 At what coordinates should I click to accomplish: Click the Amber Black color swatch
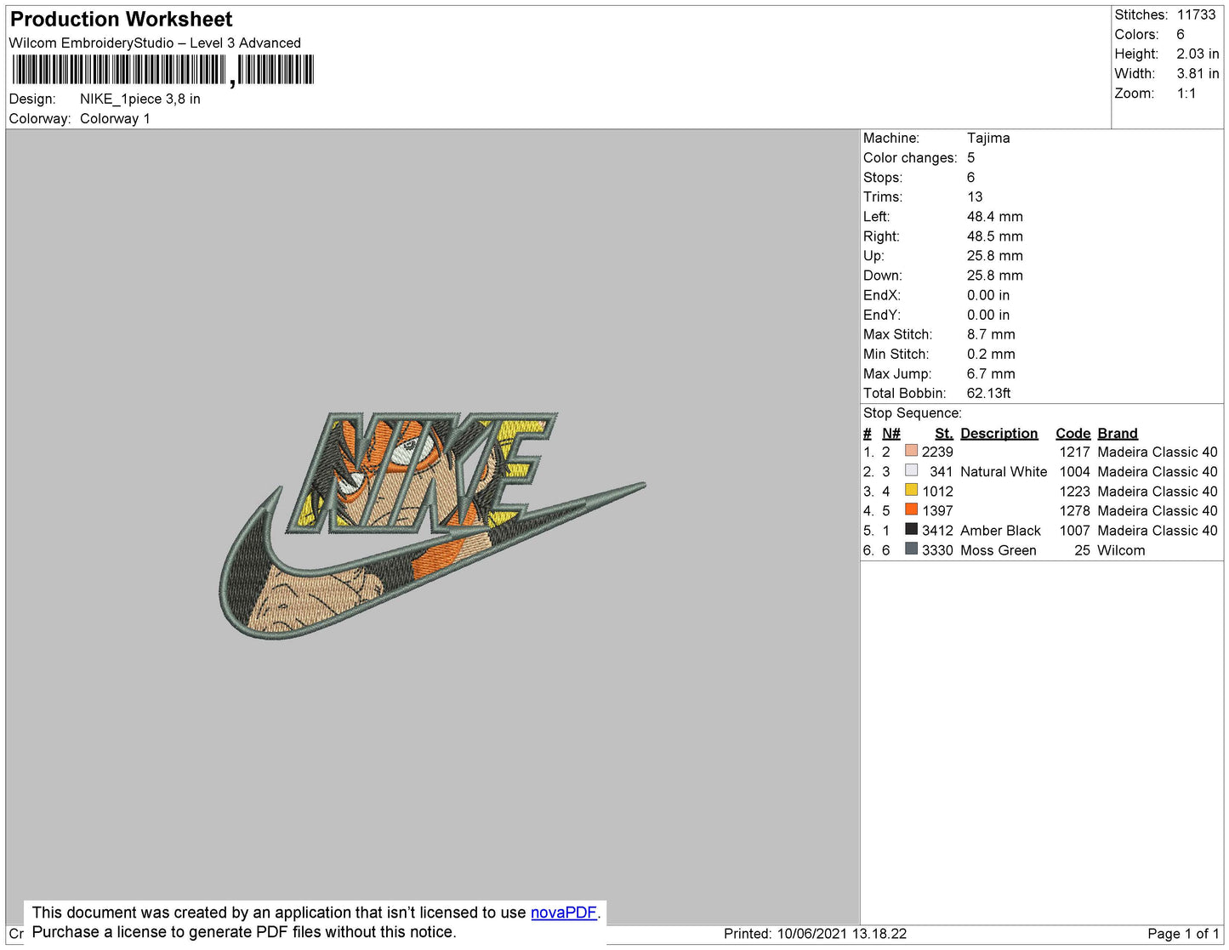point(911,529)
